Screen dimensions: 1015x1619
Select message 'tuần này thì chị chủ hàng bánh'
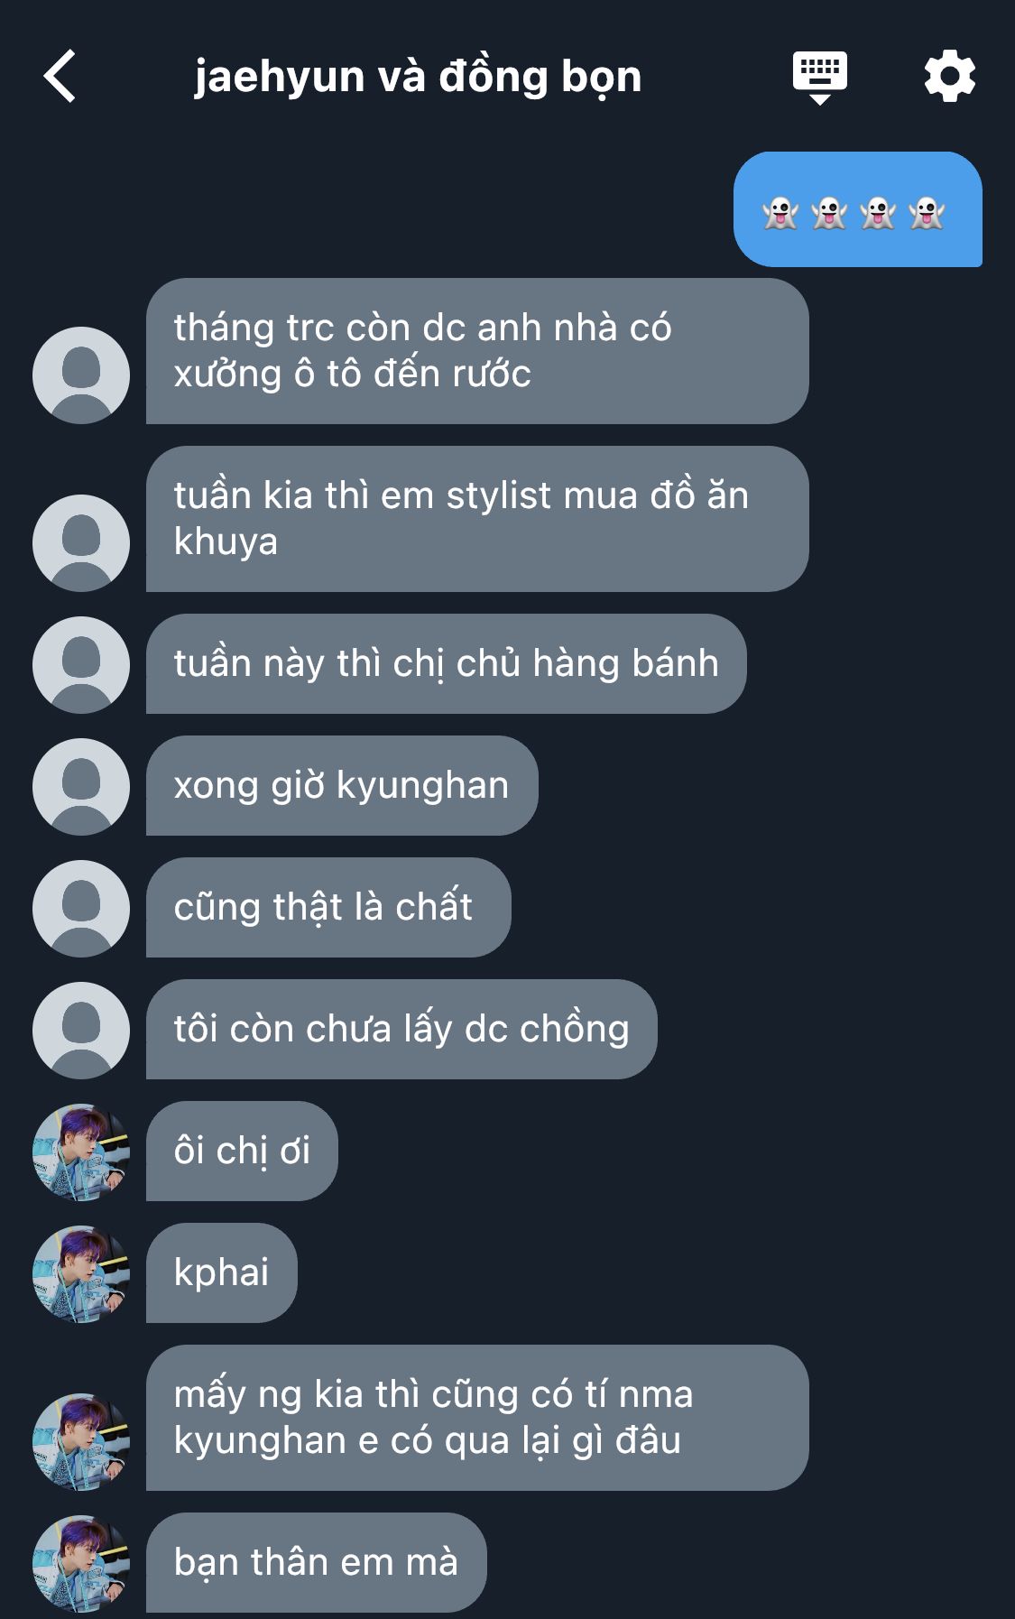click(446, 664)
